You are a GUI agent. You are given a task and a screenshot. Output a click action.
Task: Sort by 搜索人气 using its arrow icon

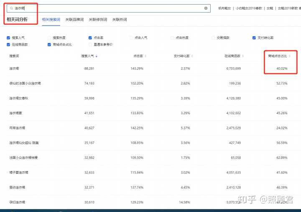97,56
